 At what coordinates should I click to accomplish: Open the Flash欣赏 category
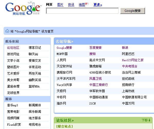(x=14, y=125)
